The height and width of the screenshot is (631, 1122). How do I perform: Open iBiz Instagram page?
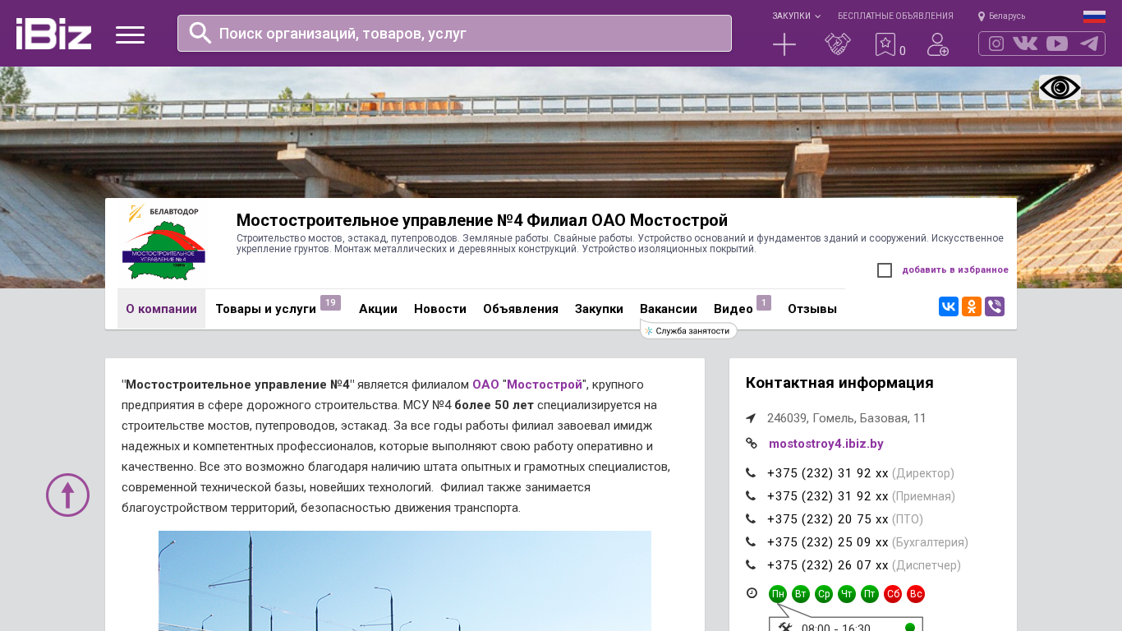click(x=996, y=44)
